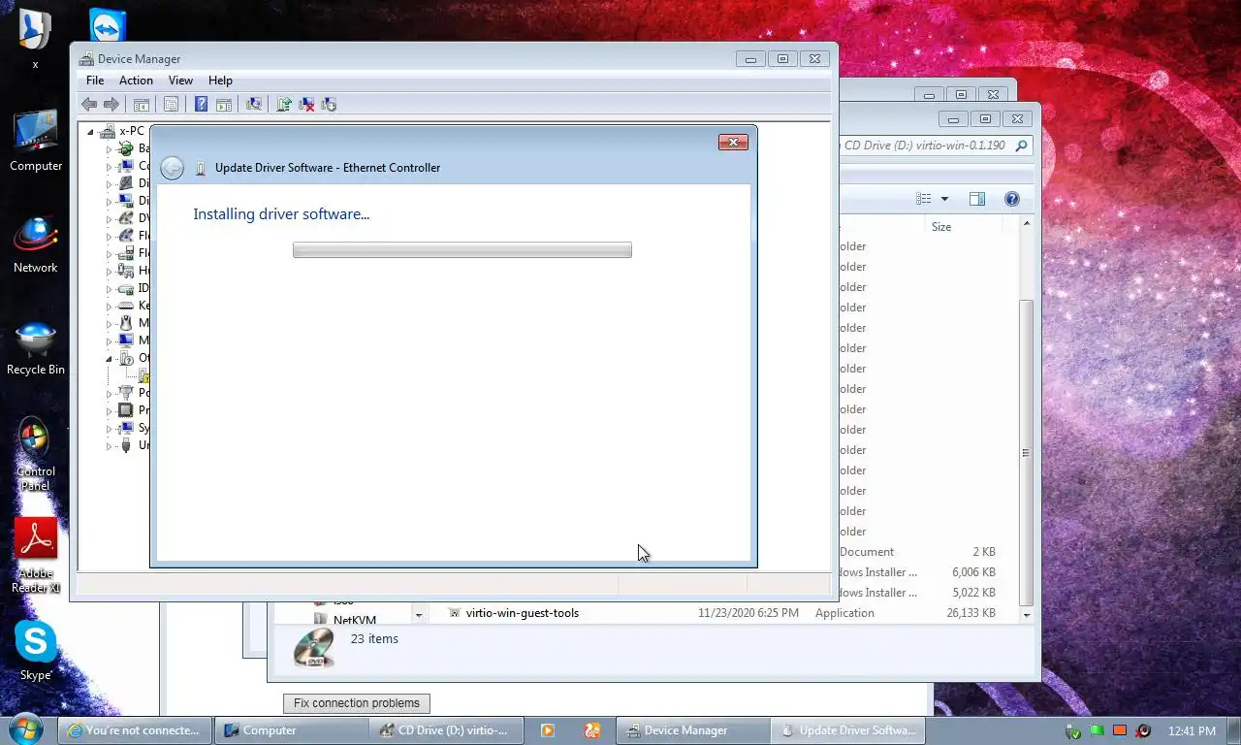Screen dimensions: 1241x745
Task: Open the Adobe Reader XI desktop icon
Action: [x=36, y=556]
